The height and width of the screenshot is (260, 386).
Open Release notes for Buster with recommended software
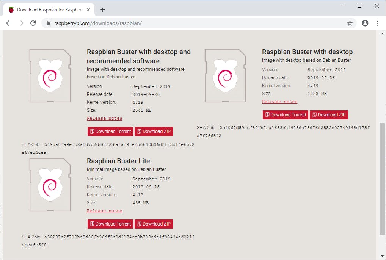(x=104, y=118)
